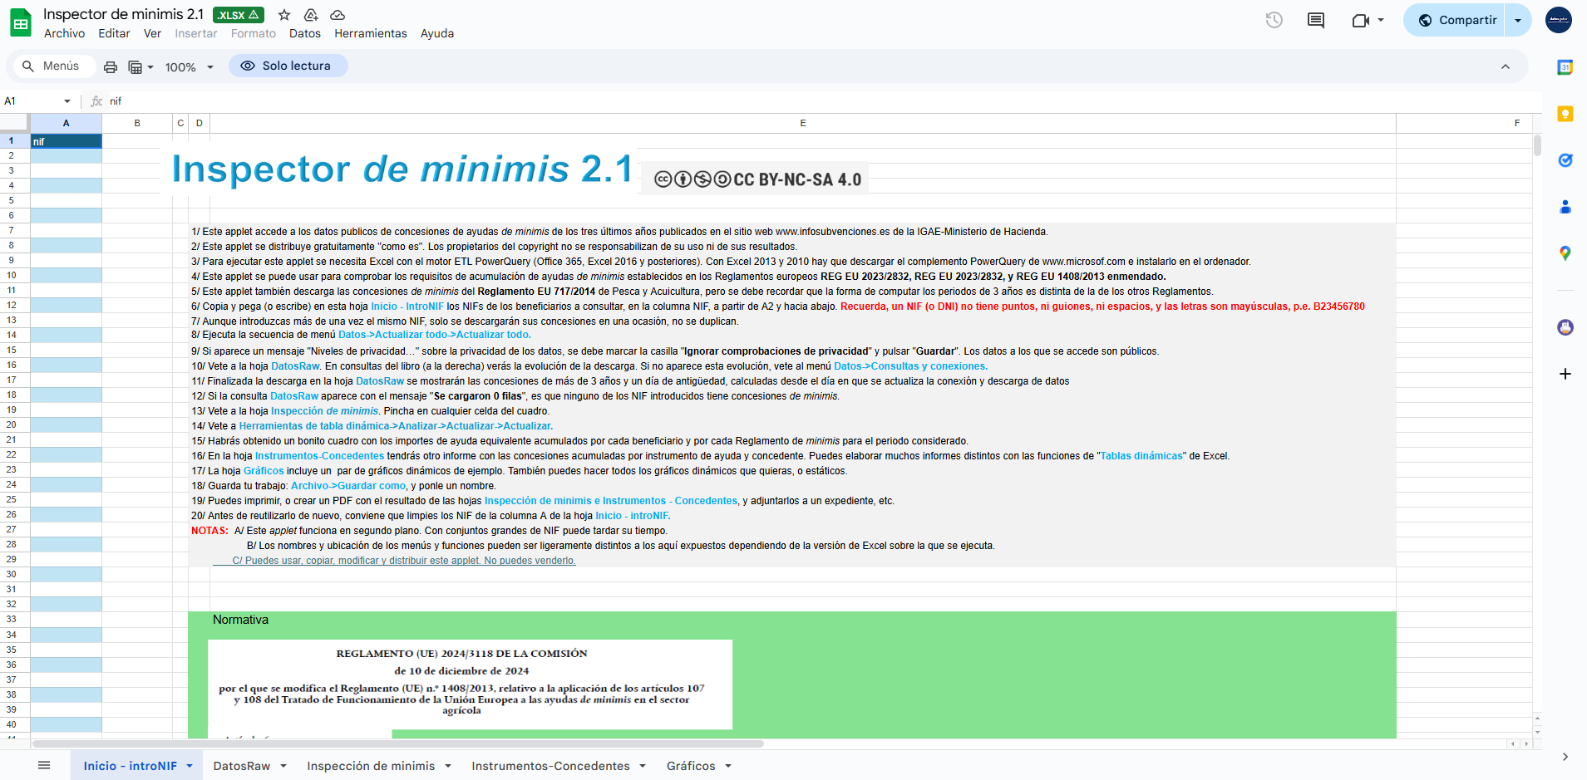Click the print icon in toolbar
Viewport: 1587px width, 780px height.
(110, 67)
